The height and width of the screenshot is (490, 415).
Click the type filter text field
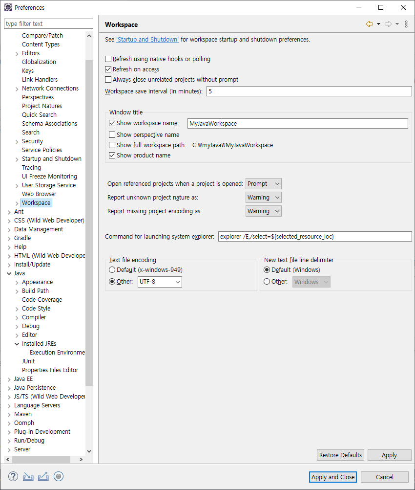coord(48,24)
